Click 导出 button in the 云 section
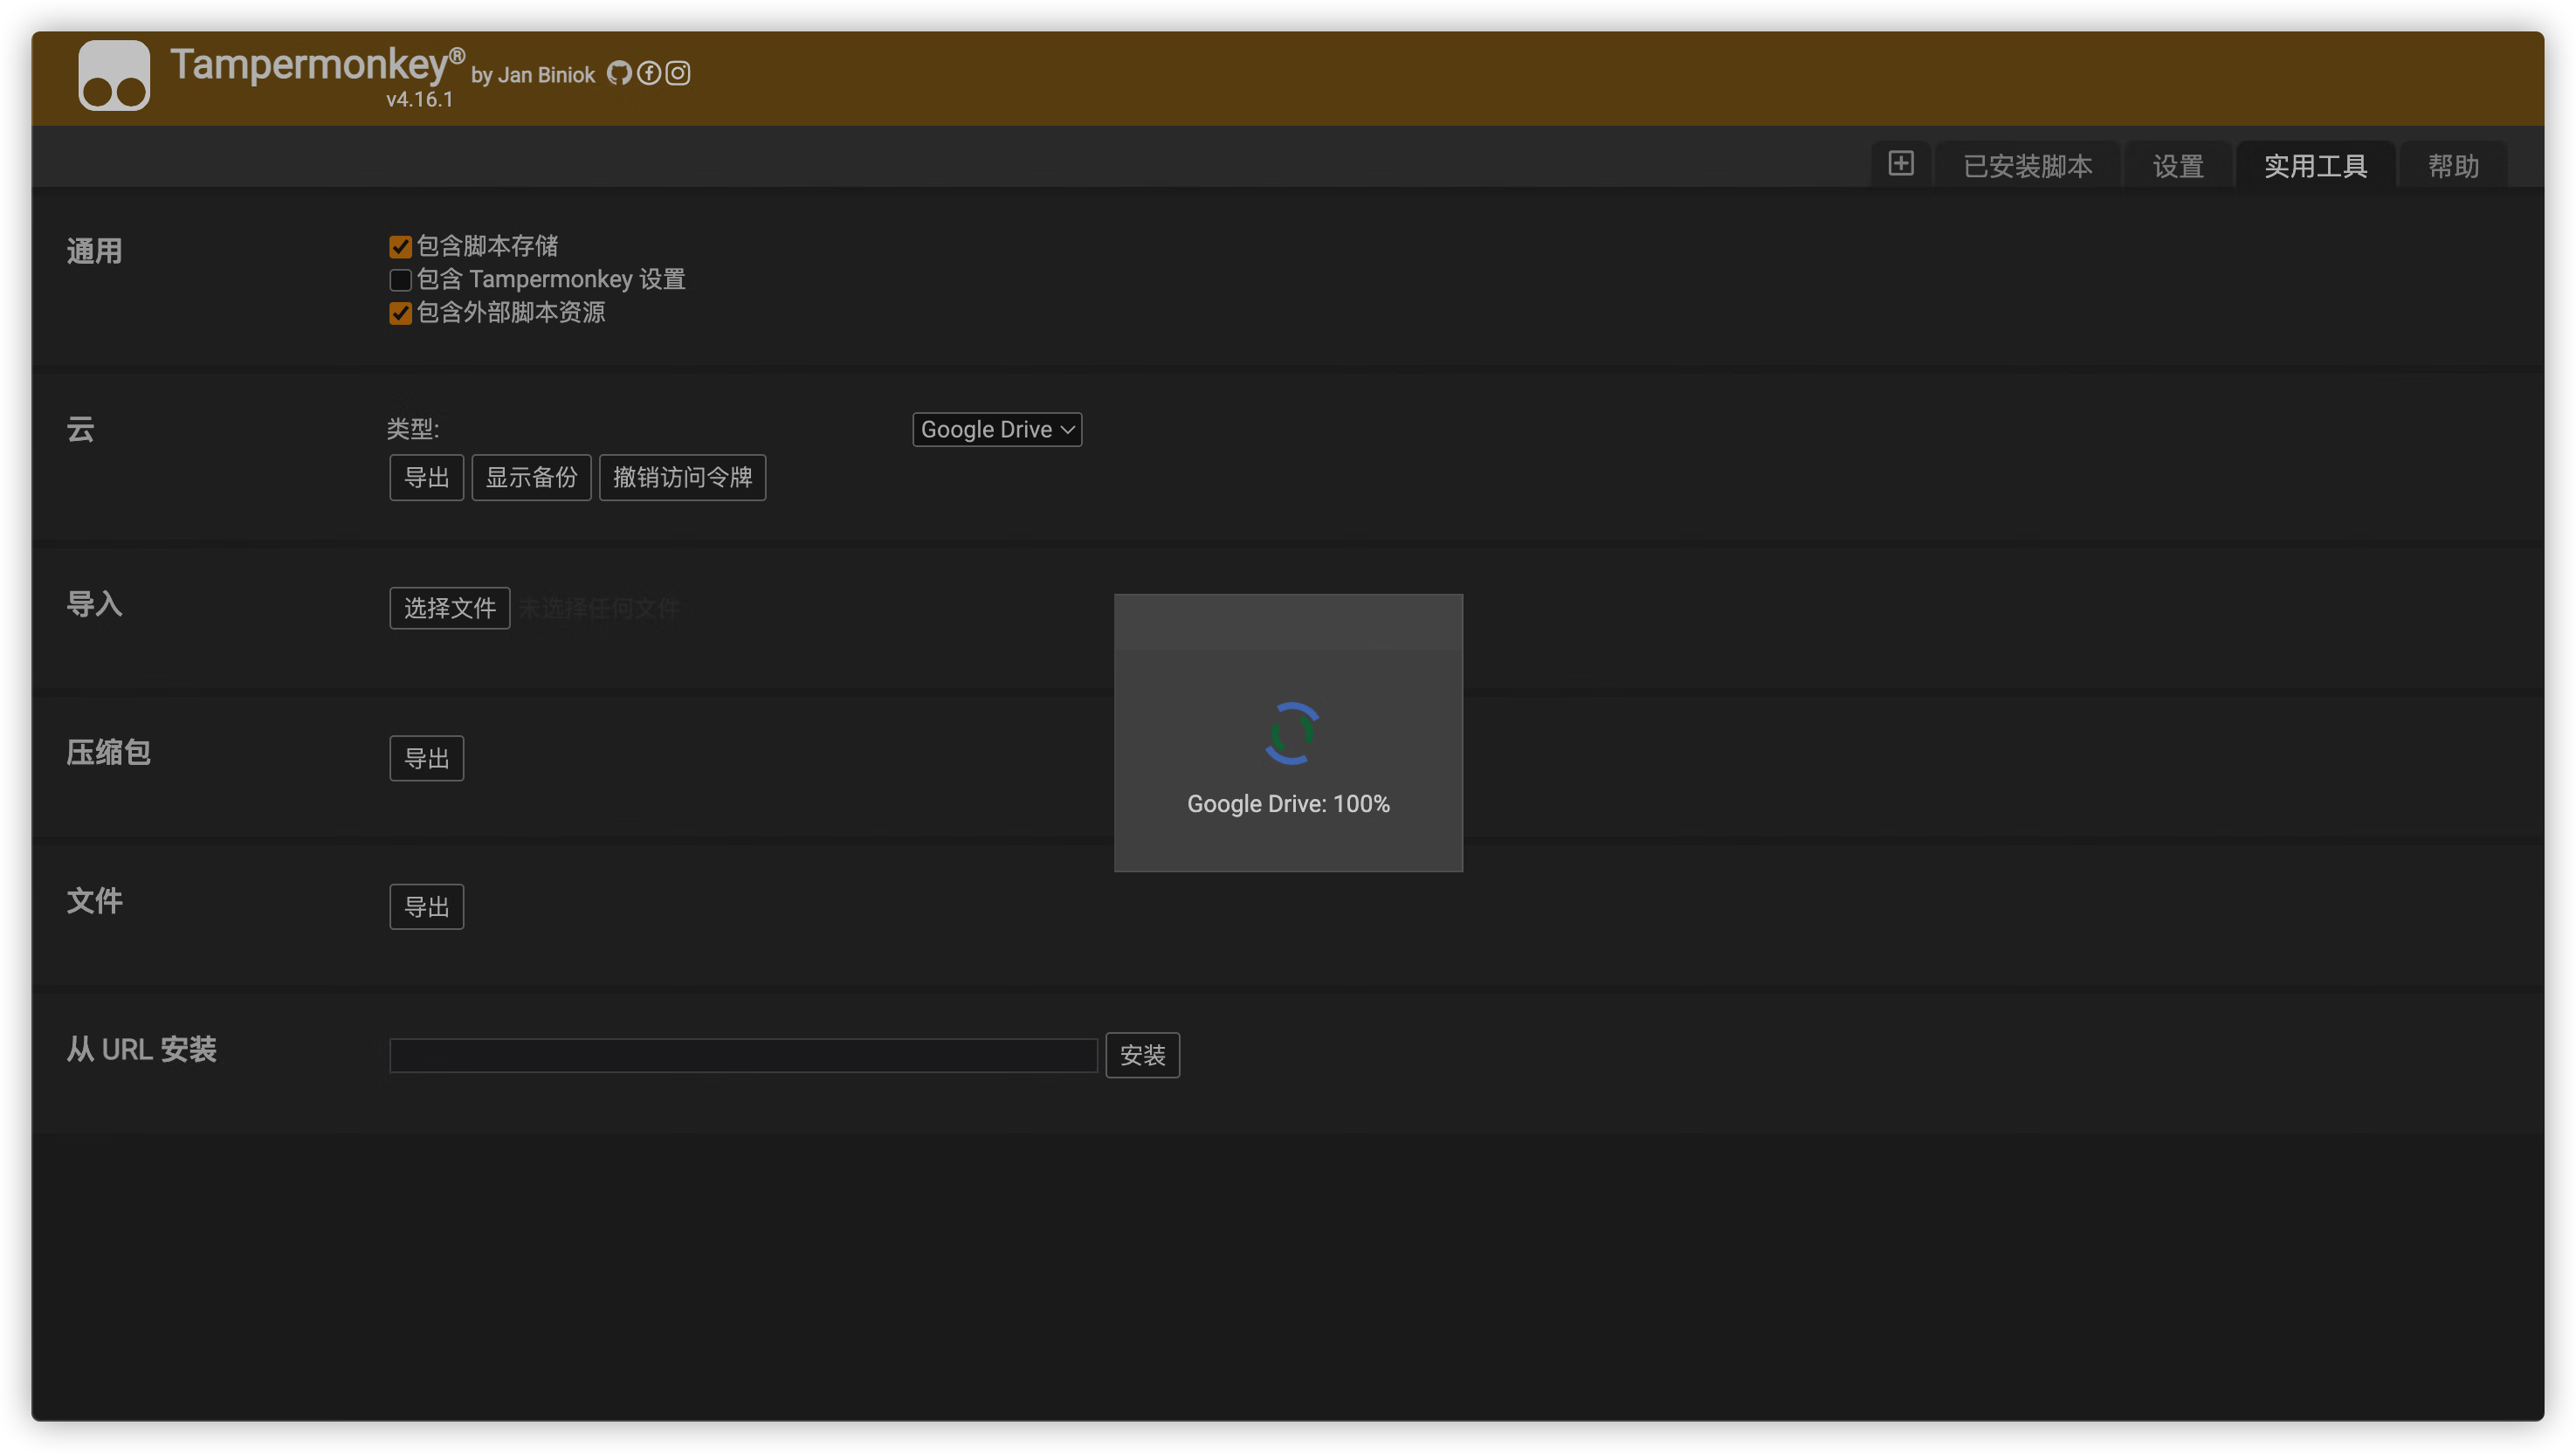The height and width of the screenshot is (1453, 2576). 427,477
